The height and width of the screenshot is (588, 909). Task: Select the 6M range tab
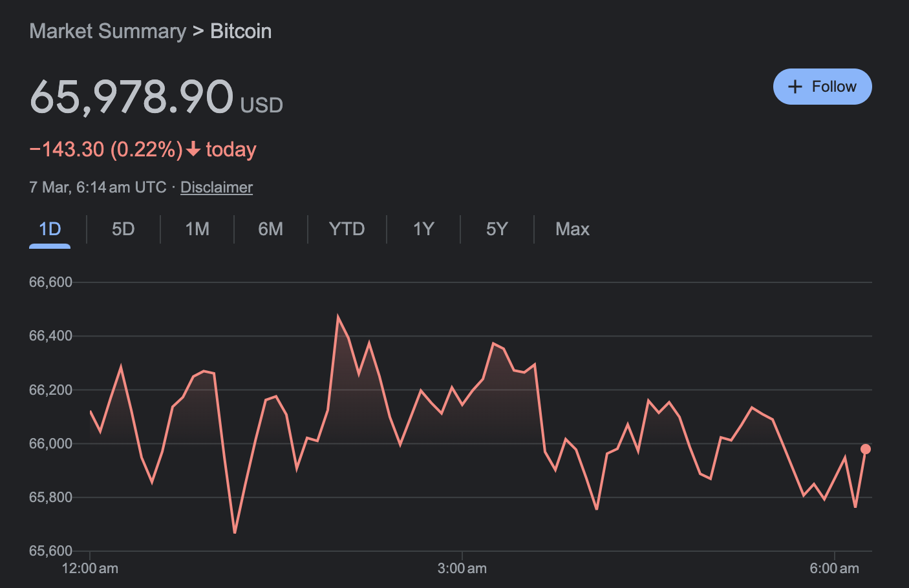coord(270,229)
